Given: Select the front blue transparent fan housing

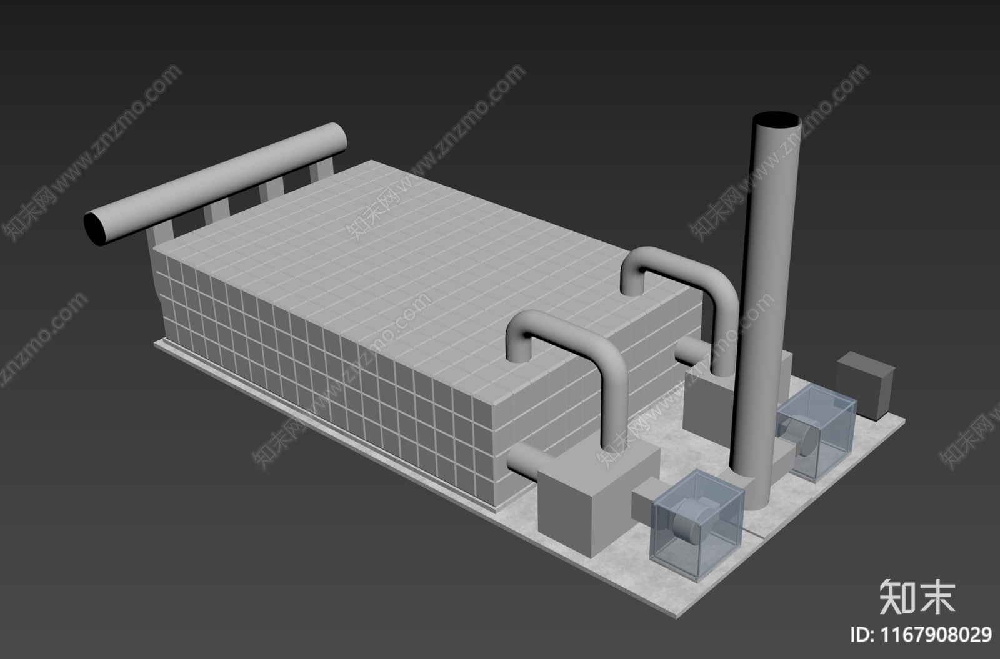Looking at the screenshot, I should tap(698, 527).
